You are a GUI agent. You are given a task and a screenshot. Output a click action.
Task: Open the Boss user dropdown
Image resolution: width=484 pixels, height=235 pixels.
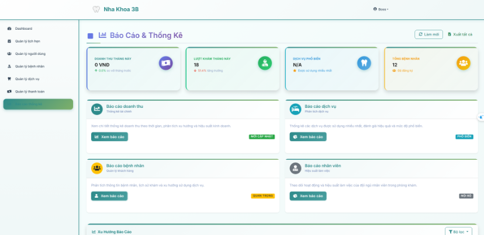pyautogui.click(x=381, y=9)
